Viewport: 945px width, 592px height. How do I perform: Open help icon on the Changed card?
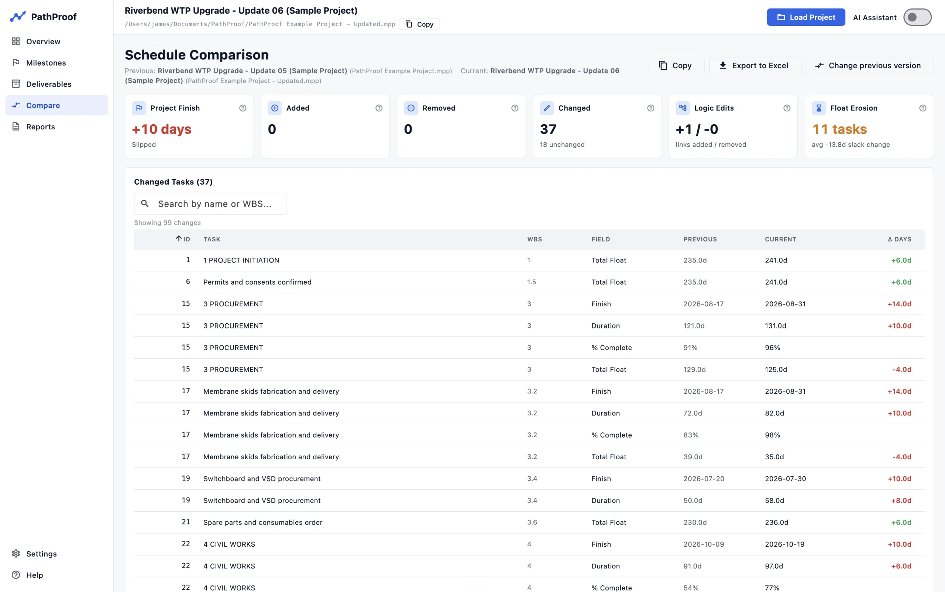[650, 108]
